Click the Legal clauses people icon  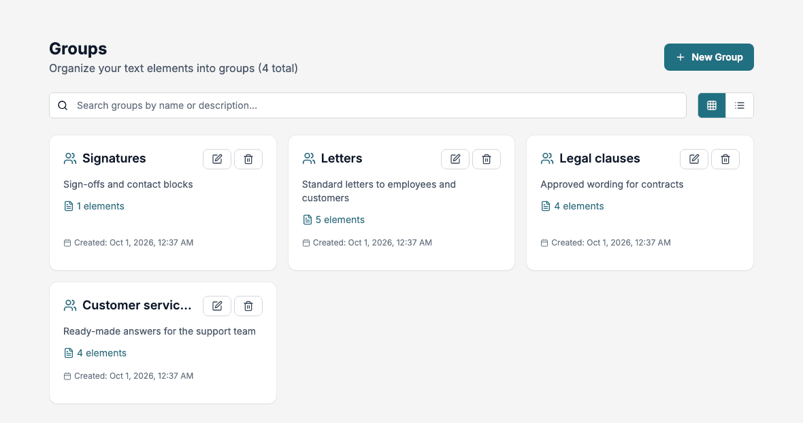pyautogui.click(x=547, y=158)
